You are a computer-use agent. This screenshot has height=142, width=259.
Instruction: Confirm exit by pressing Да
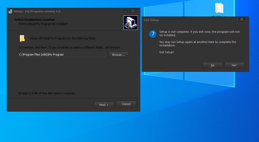pos(213,65)
